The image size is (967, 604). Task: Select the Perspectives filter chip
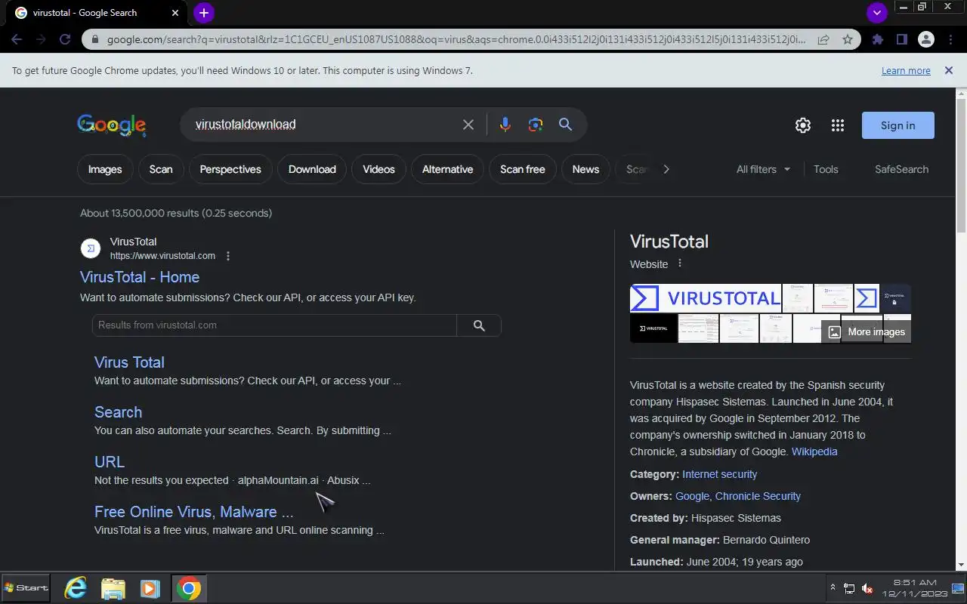click(230, 169)
